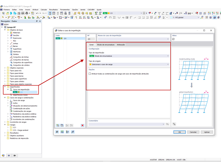Click the comment library icon beside Comentário field

(x=167, y=124)
